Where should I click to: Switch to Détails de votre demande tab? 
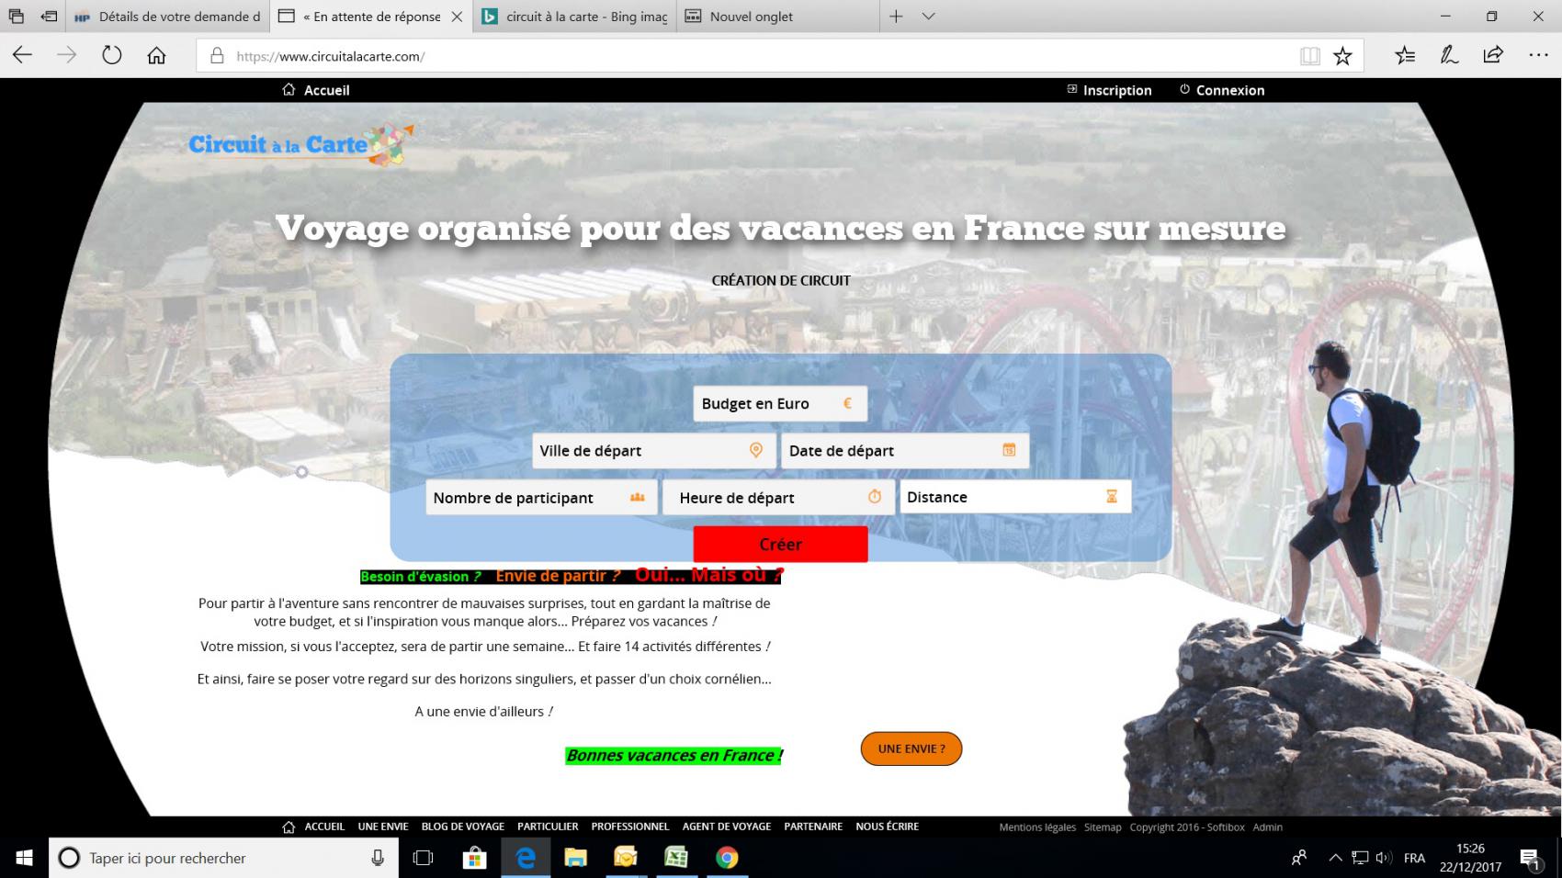point(168,17)
